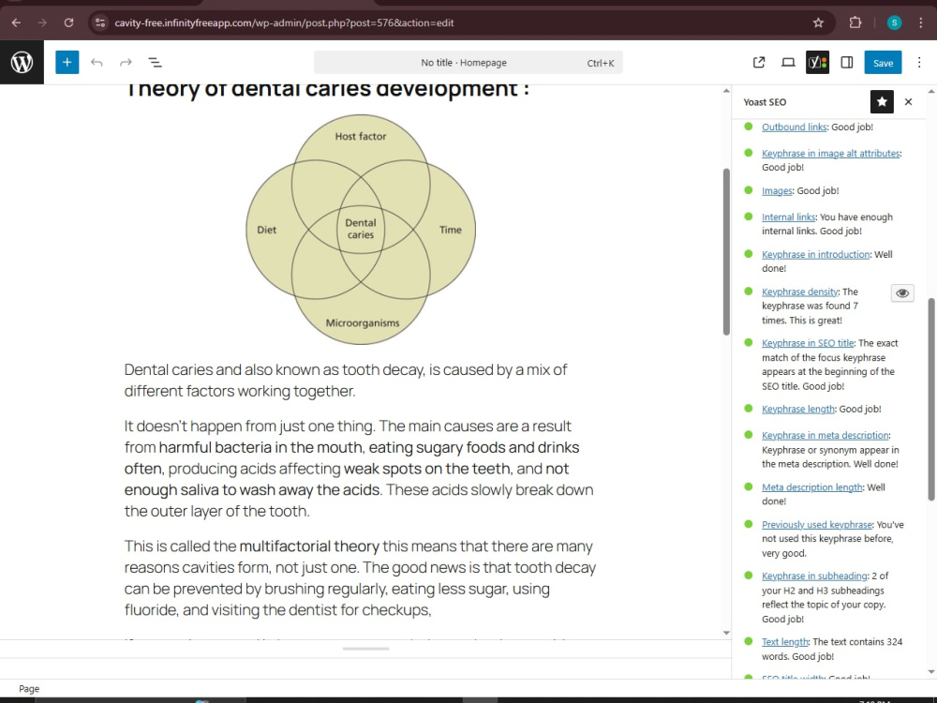Open the Keyphrase density link

point(799,292)
